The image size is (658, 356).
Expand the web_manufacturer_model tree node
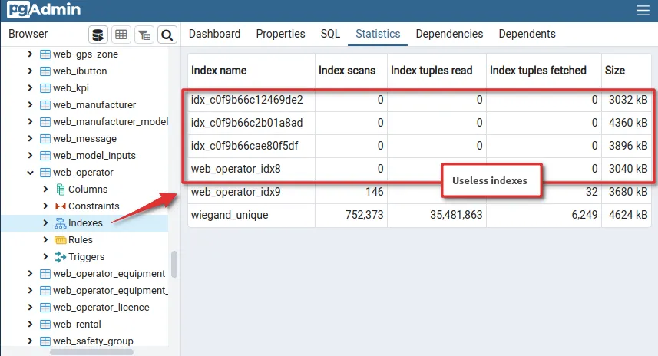coord(30,121)
